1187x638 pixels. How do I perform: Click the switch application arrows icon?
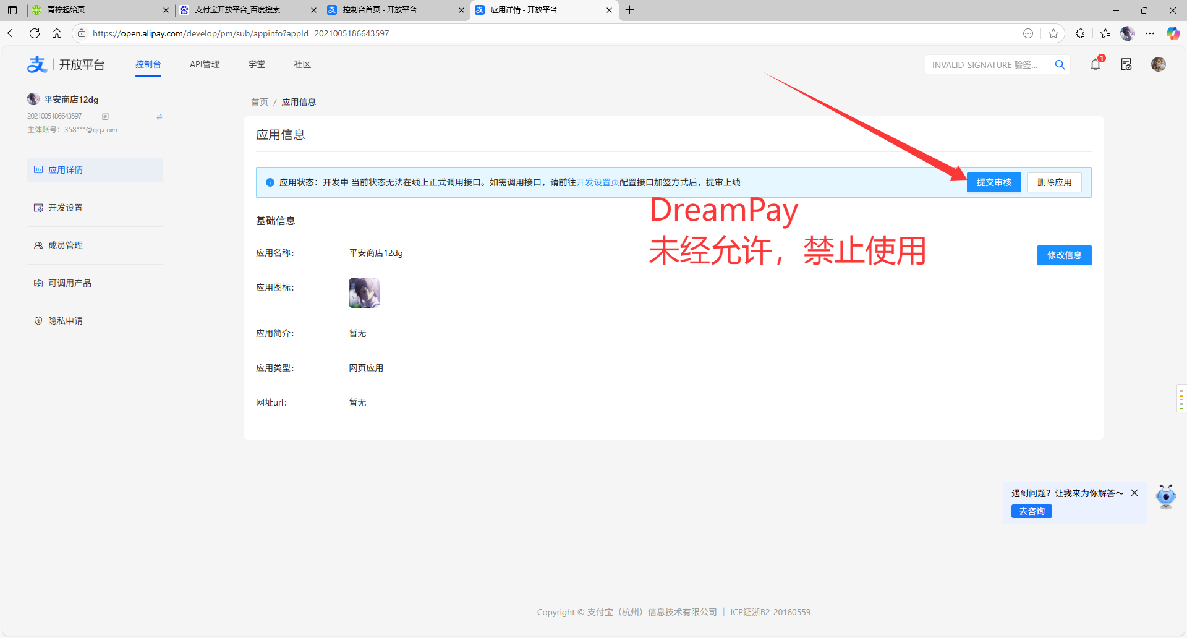point(159,116)
